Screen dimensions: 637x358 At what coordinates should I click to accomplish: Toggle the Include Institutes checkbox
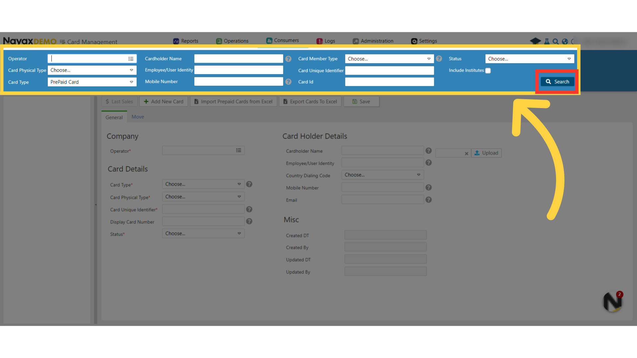click(488, 71)
